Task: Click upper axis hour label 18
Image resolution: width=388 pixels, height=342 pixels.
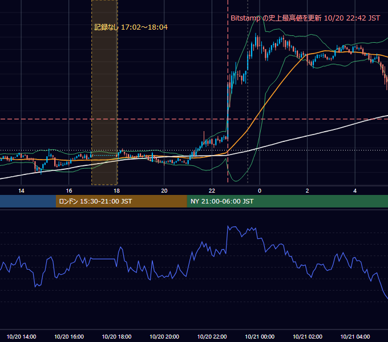Action: [116, 191]
